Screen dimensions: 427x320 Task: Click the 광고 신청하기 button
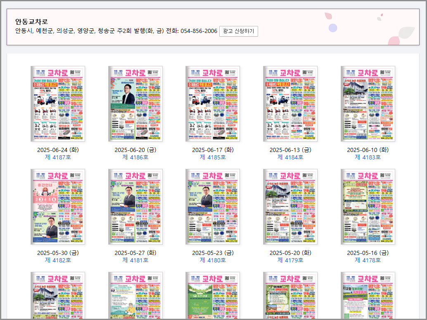239,31
